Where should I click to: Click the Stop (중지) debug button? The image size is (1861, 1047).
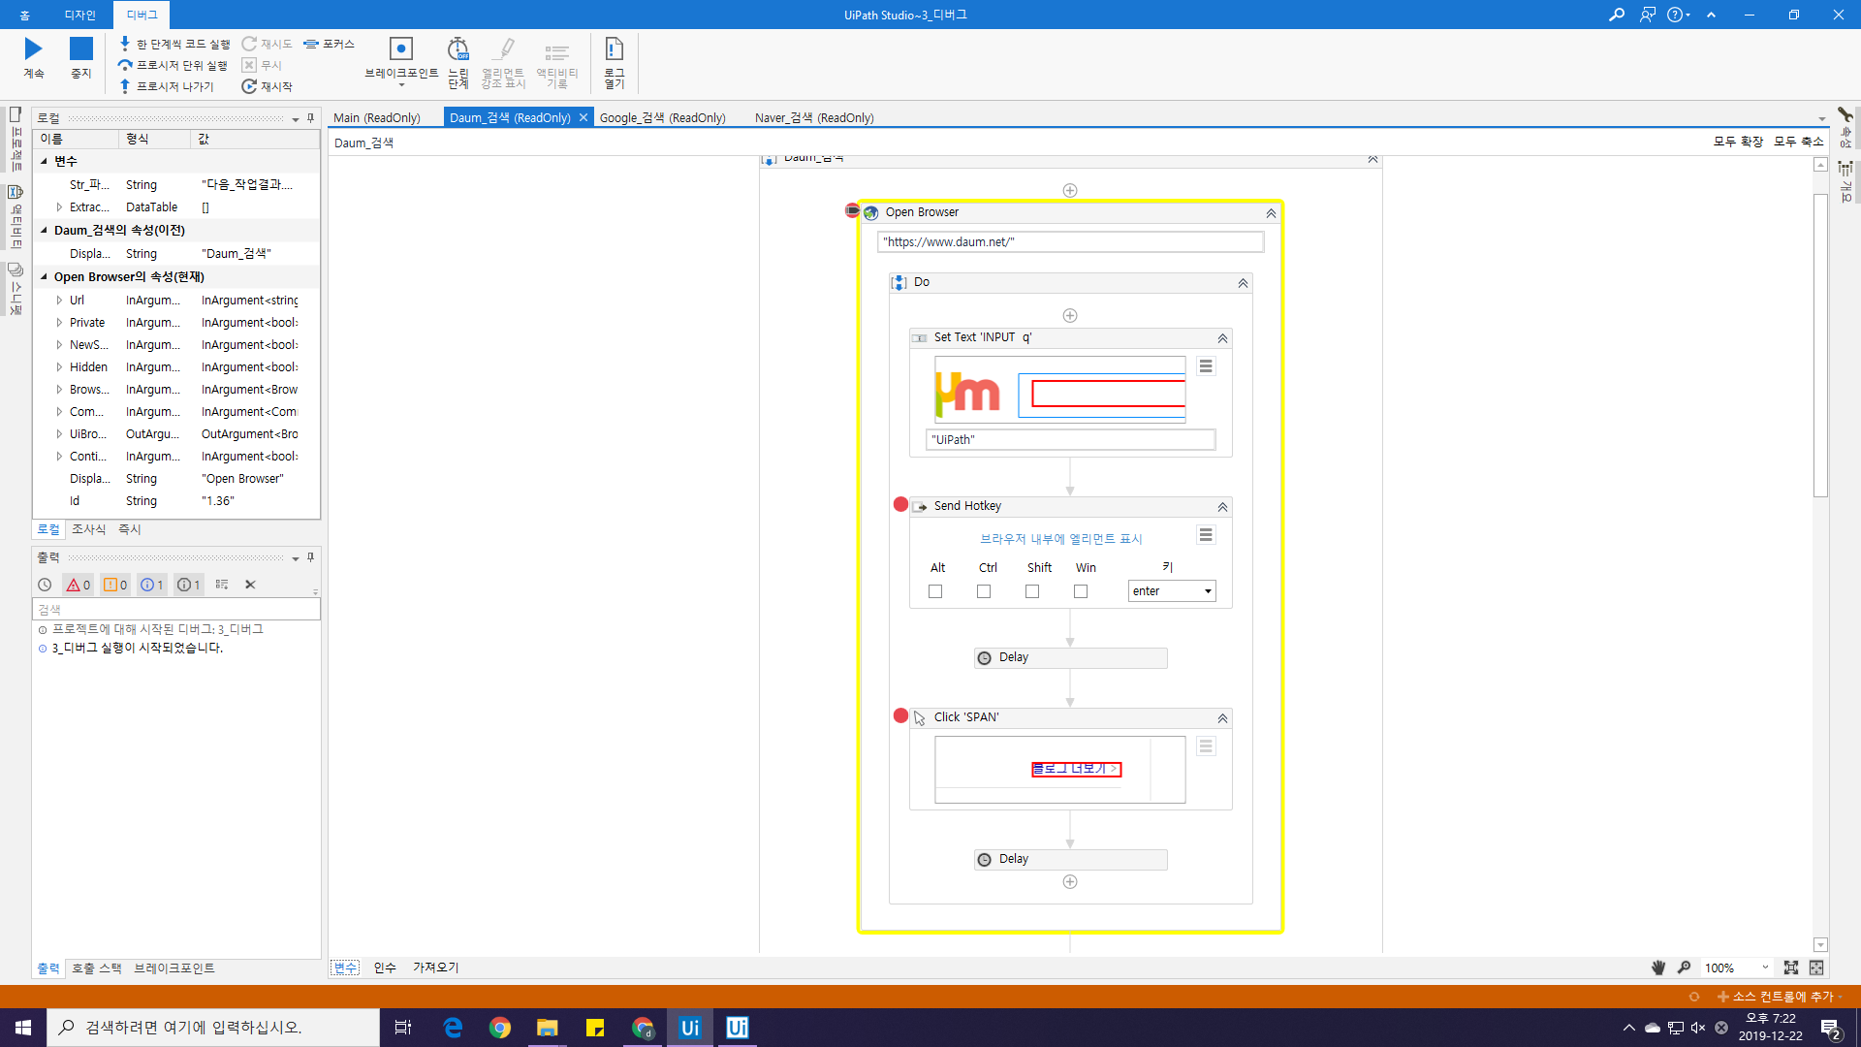point(81,56)
